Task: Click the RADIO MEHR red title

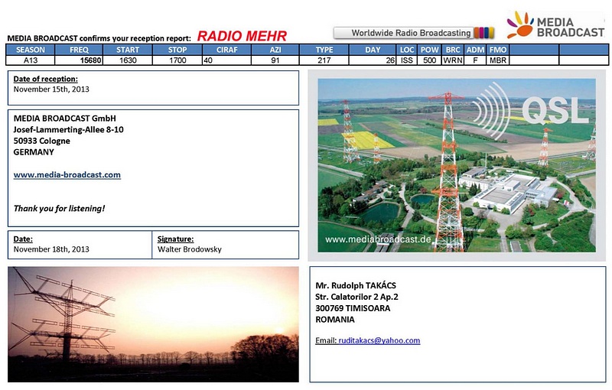Action: (242, 35)
